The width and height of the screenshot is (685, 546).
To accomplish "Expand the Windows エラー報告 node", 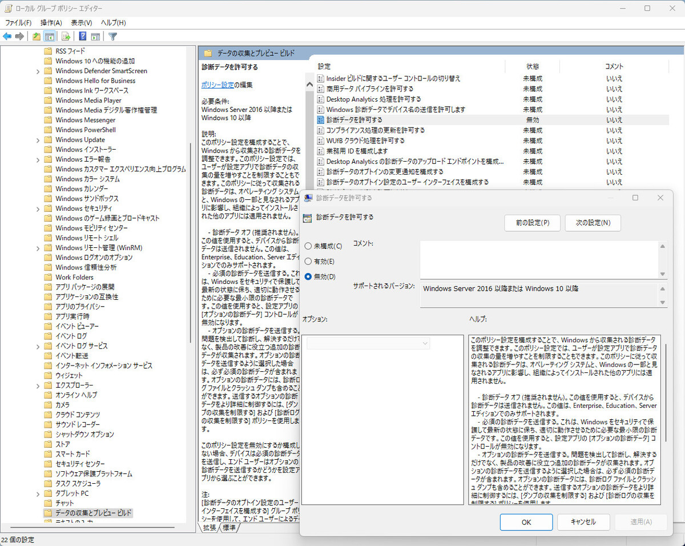I will 38,159.
